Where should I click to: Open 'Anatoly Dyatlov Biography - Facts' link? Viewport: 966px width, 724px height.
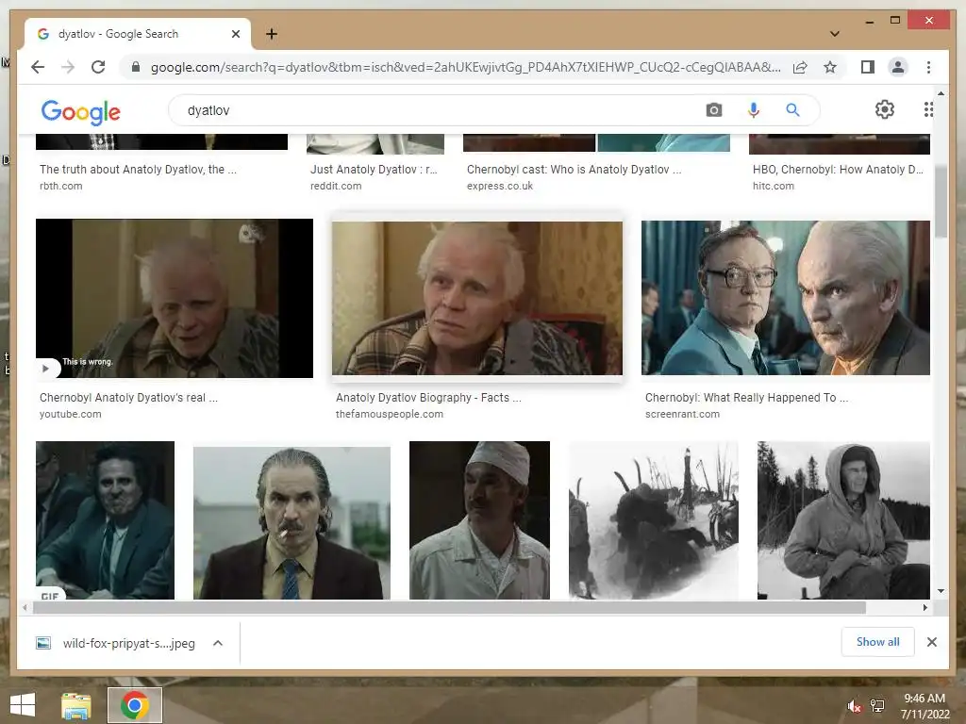click(x=428, y=398)
